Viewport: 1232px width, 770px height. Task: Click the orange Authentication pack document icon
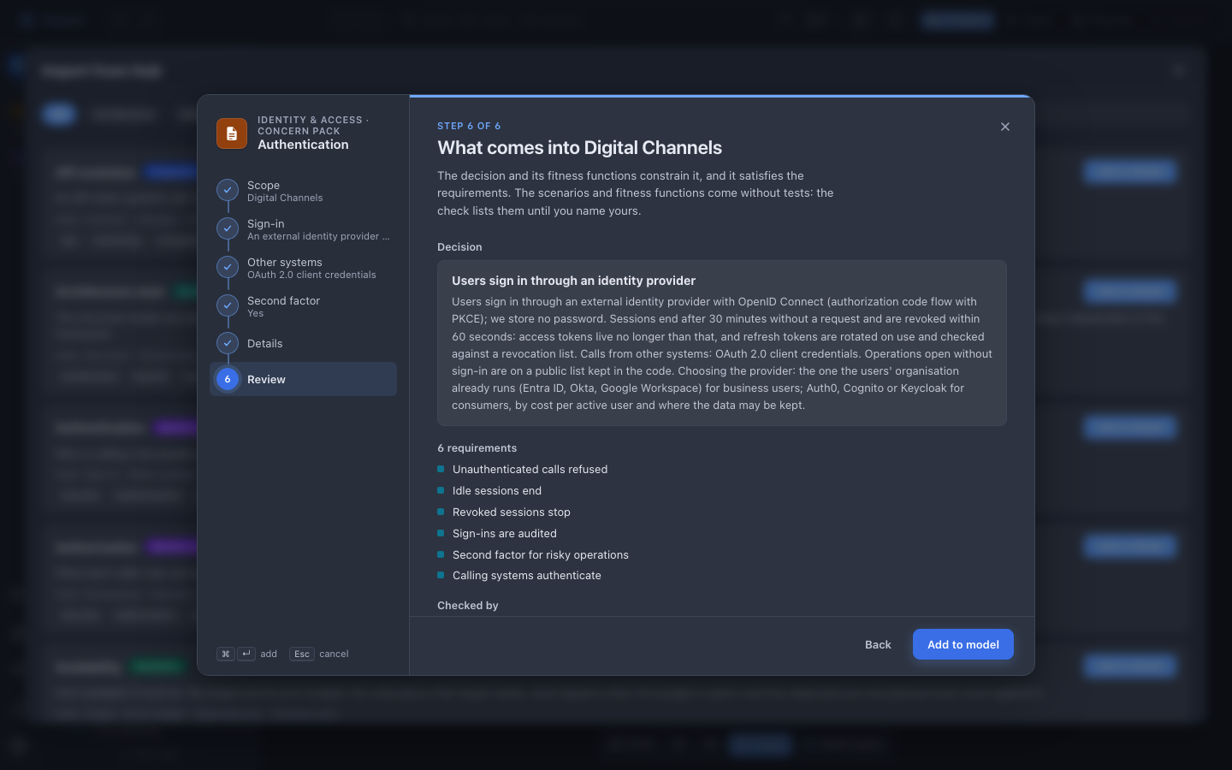click(x=232, y=133)
